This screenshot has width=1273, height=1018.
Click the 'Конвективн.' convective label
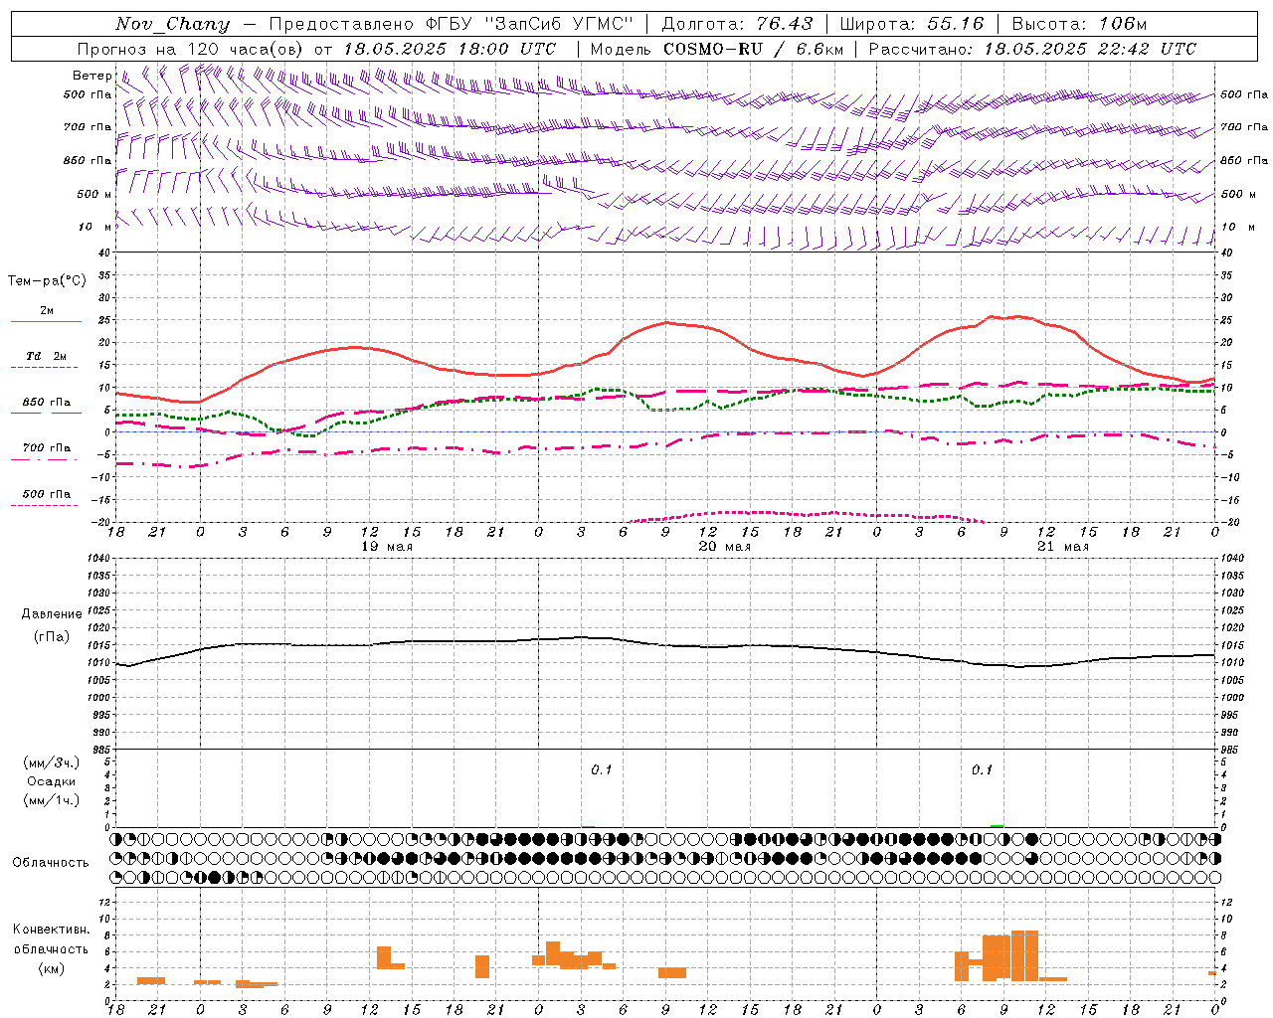coord(52,930)
